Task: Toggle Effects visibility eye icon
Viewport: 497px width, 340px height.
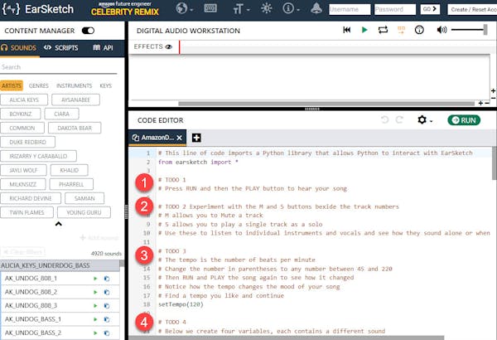Action: pyautogui.click(x=169, y=47)
